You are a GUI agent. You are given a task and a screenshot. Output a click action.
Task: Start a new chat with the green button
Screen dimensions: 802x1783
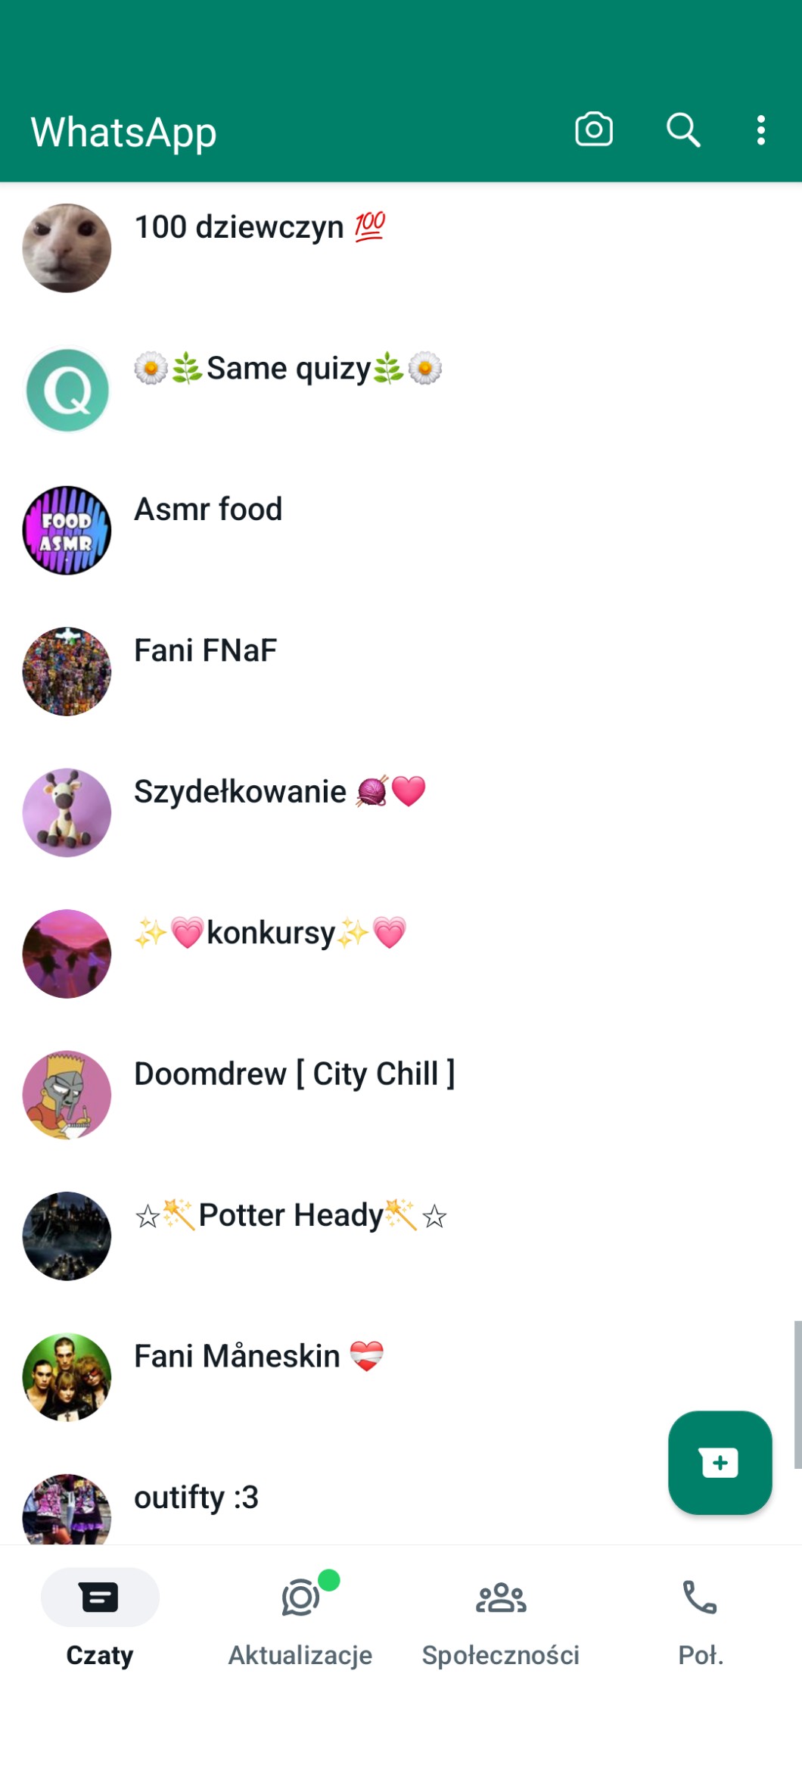(720, 1462)
